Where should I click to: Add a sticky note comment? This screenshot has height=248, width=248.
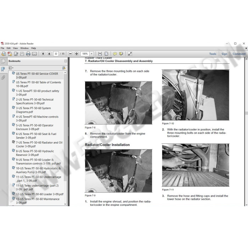point(115,54)
